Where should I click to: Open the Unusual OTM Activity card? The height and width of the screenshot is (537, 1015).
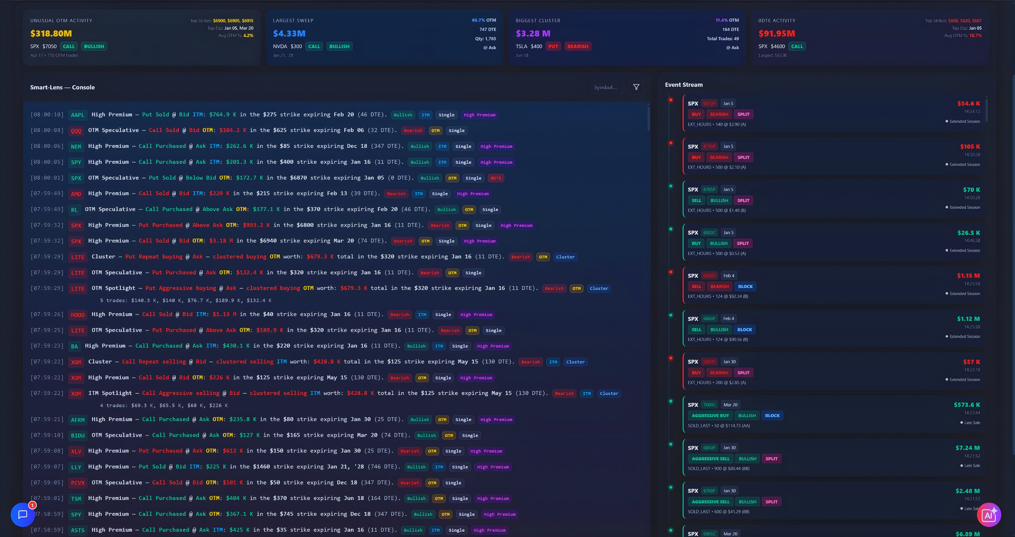coord(142,37)
